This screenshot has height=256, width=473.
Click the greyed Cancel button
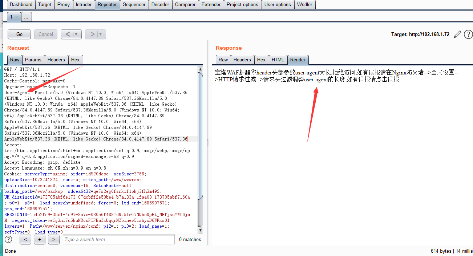click(x=46, y=34)
